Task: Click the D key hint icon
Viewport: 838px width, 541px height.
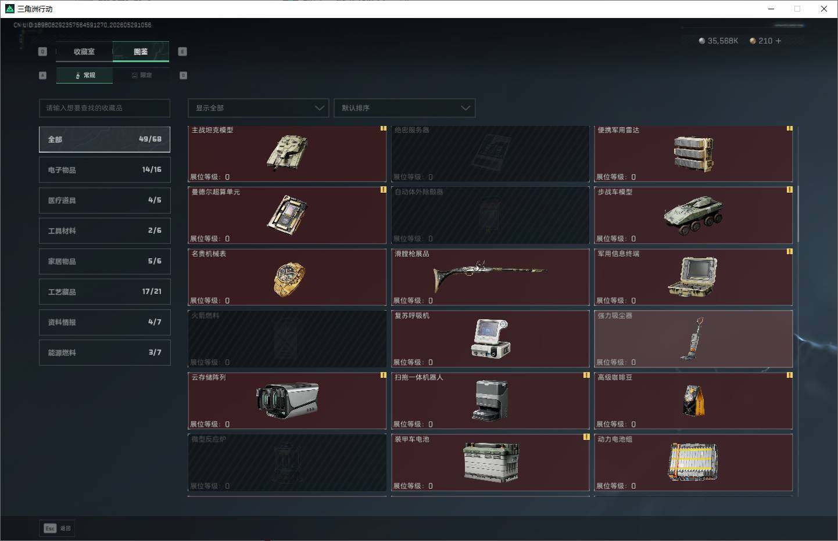Action: [x=183, y=75]
